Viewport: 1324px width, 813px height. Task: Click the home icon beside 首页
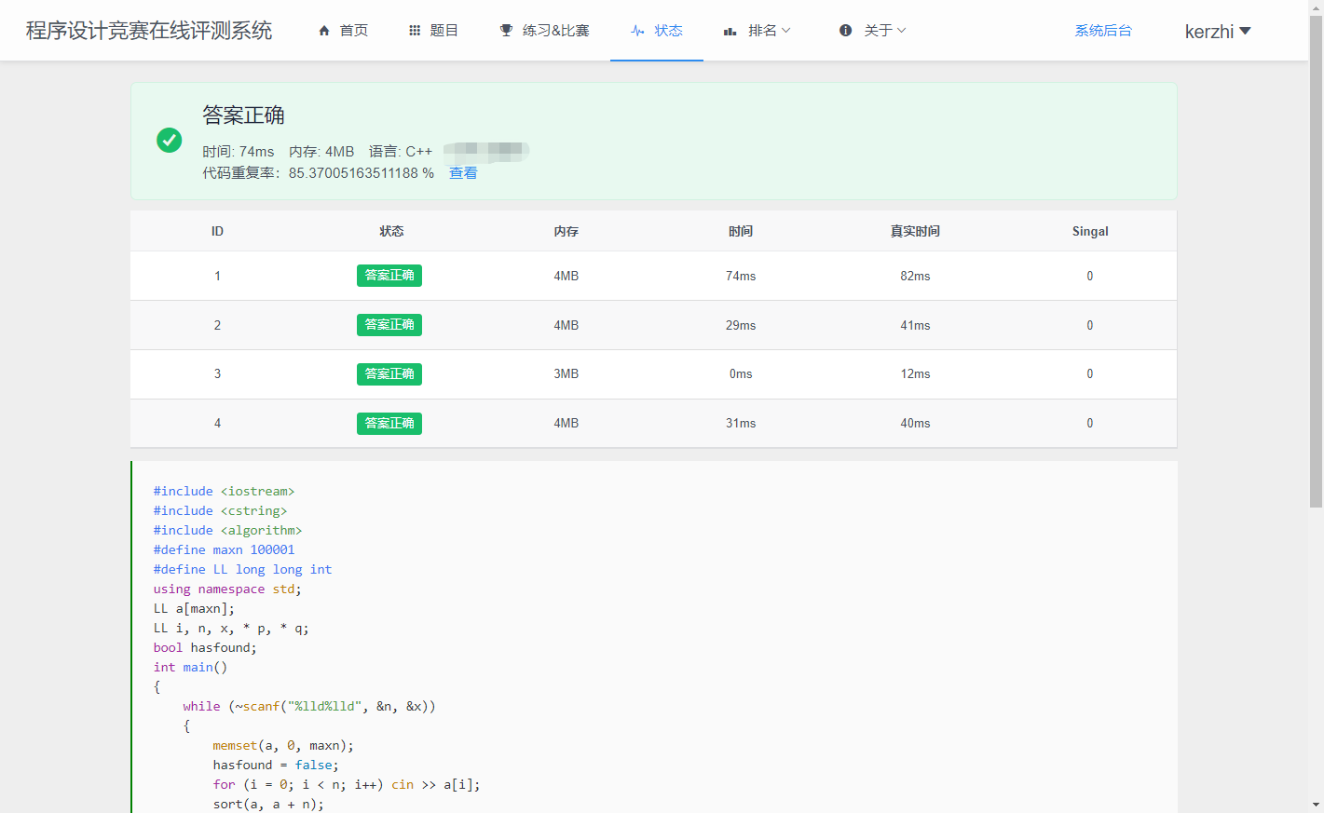[324, 31]
